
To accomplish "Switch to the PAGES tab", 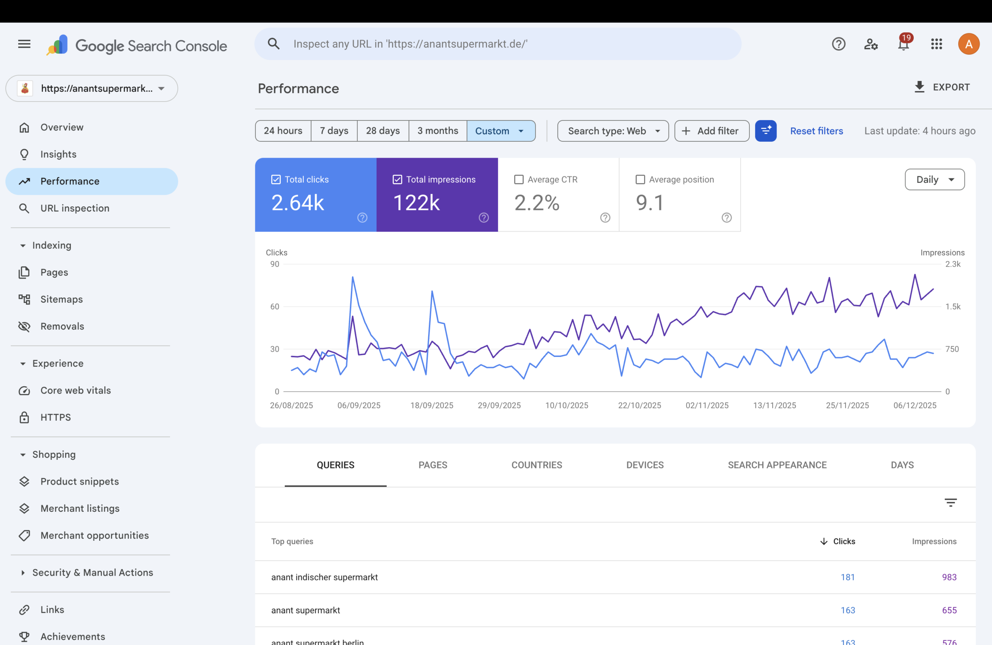I will pos(433,465).
